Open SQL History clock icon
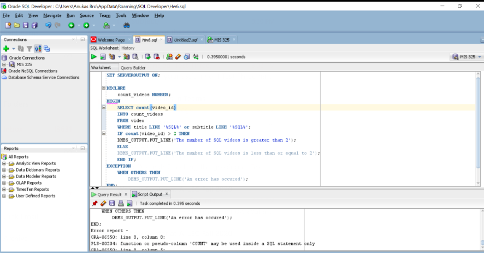Viewport: 484px width, 253px height. click(x=187, y=56)
